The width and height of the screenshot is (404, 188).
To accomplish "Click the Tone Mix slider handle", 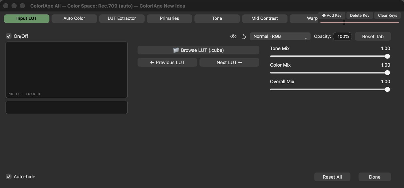I will point(387,56).
